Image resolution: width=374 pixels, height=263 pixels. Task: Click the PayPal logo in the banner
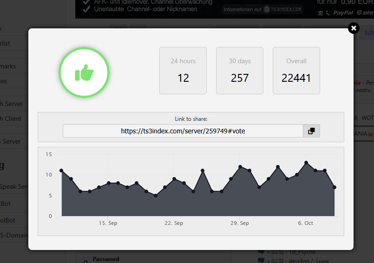[343, 13]
